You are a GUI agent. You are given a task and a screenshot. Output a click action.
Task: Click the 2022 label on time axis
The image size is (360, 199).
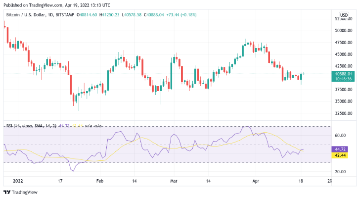tap(18, 181)
